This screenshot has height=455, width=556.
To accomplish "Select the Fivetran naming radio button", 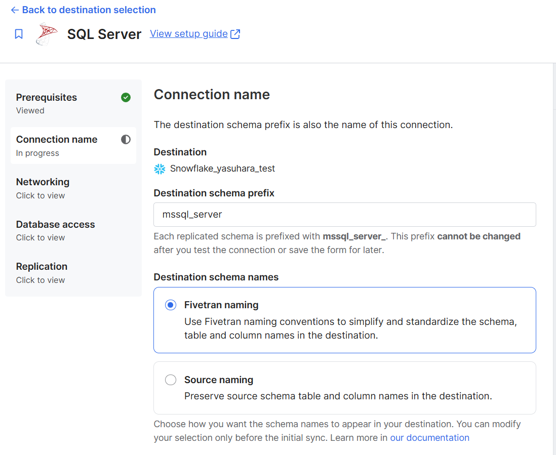I will click(x=171, y=305).
